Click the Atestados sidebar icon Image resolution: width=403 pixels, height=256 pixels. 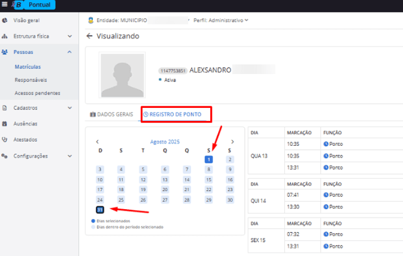5,139
